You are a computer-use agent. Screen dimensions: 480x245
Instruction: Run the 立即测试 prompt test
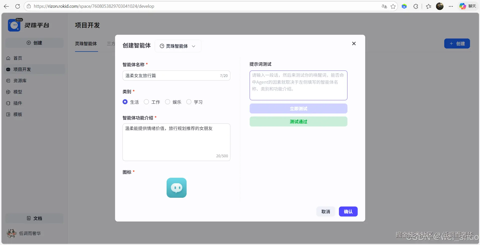(x=298, y=108)
